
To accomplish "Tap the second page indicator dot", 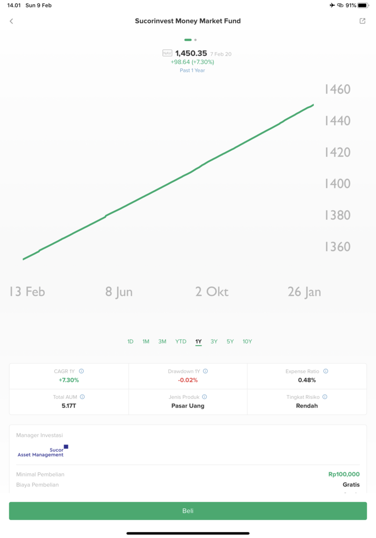I will click(x=196, y=40).
